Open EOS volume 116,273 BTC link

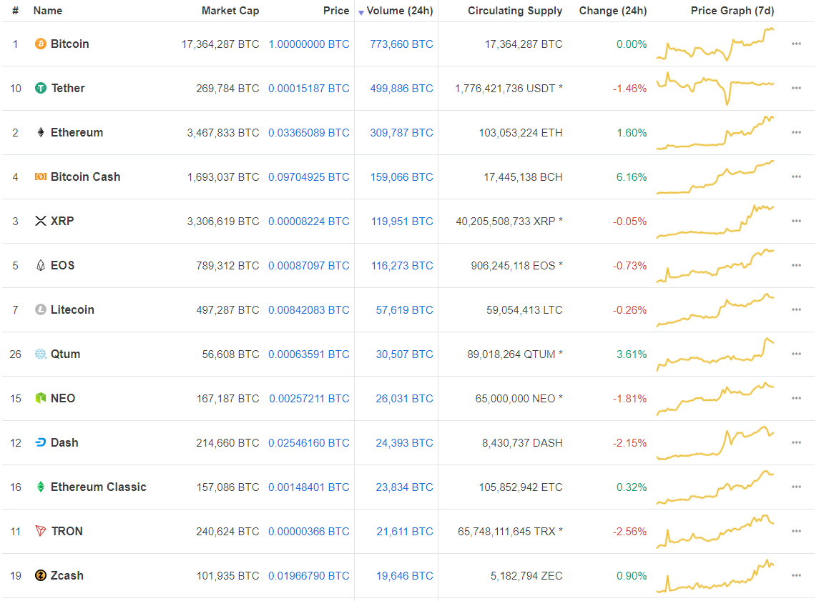click(402, 265)
